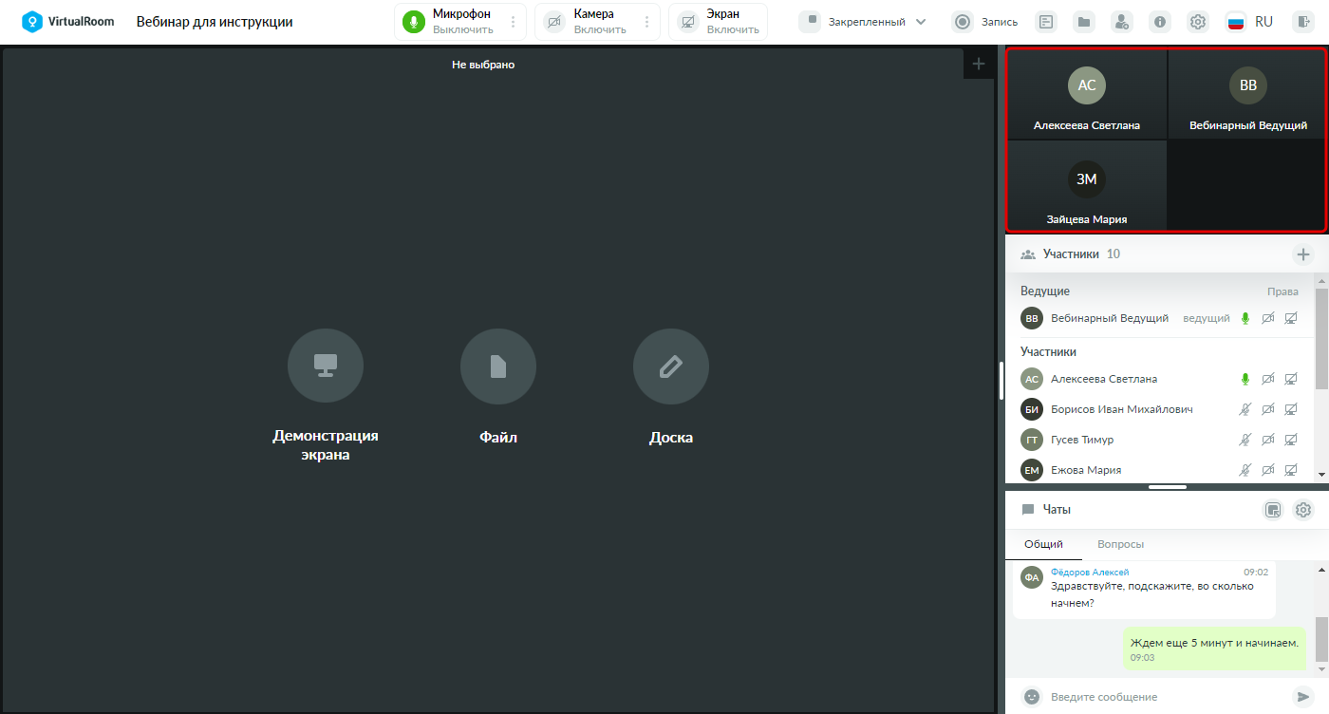The image size is (1329, 714).
Task: Mute Алексеева Светлана's green microphone
Action: point(1245,379)
